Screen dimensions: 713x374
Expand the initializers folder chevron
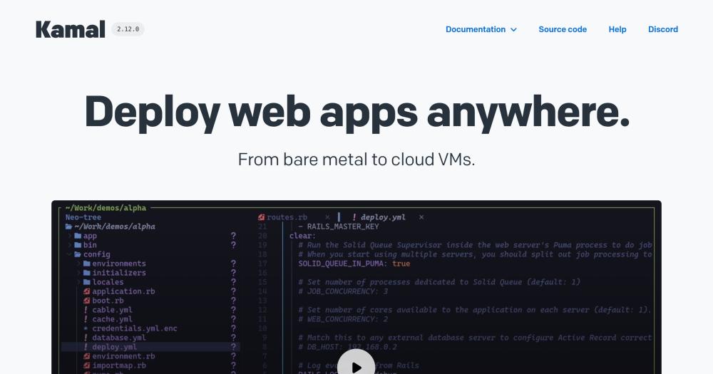click(78, 273)
